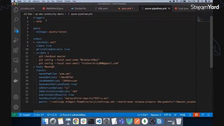The height and width of the screenshot is (126, 224).
Task: Click the errors and warnings count
Action: point(52,115)
